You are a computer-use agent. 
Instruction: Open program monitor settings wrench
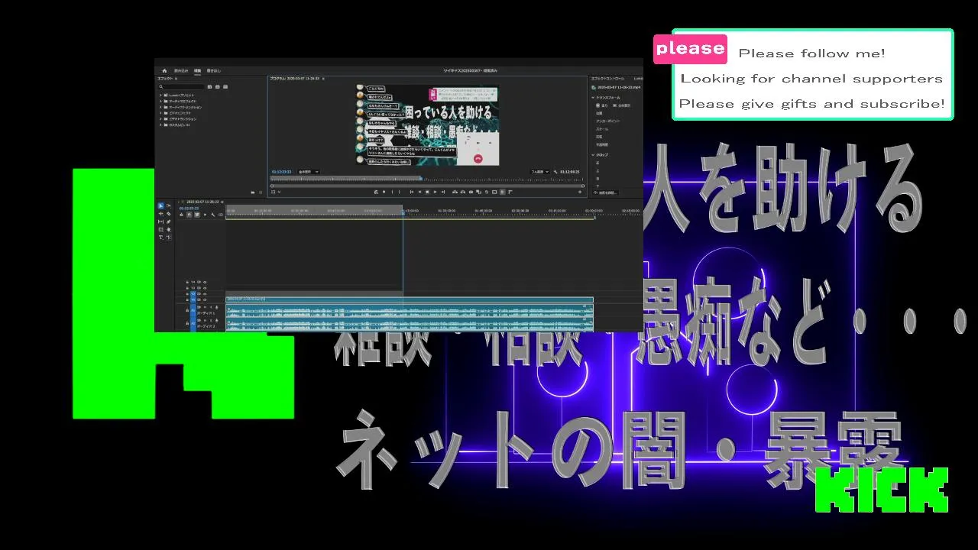tap(555, 172)
